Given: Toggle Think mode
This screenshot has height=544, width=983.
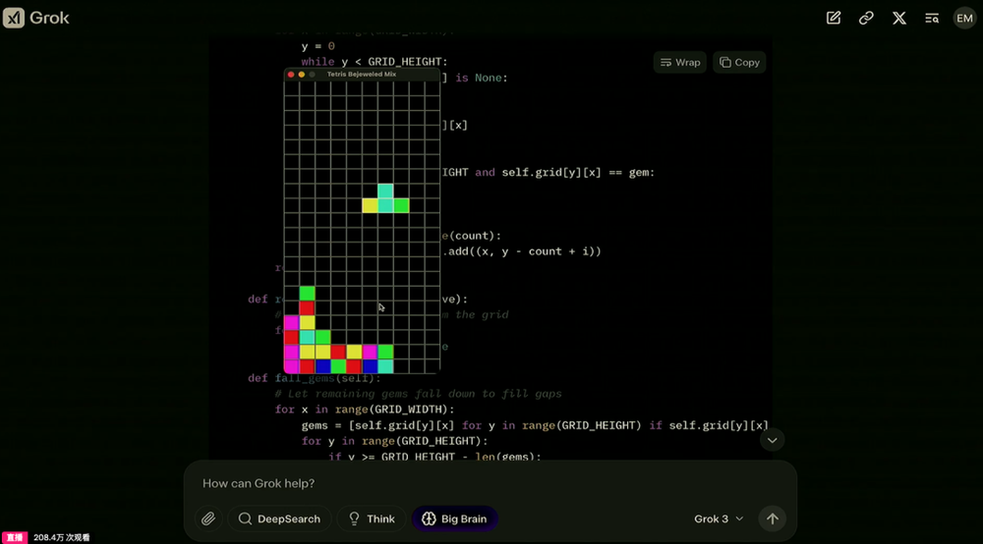Looking at the screenshot, I should pos(371,518).
